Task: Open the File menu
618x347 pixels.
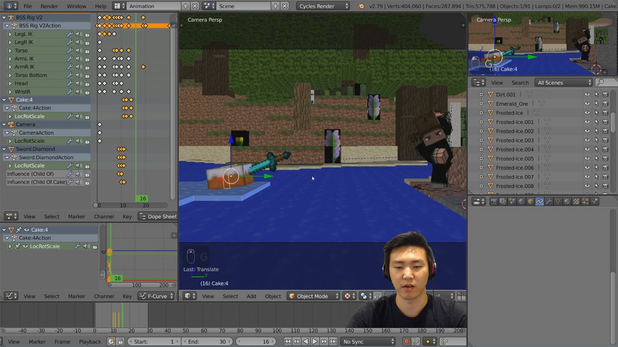Action: [x=28, y=6]
